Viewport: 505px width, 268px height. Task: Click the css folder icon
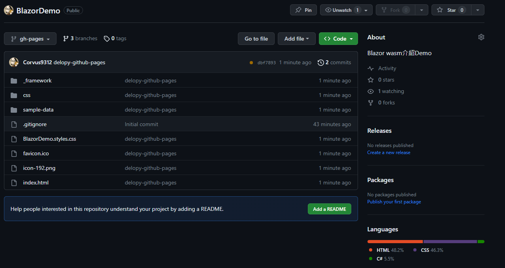(14, 95)
